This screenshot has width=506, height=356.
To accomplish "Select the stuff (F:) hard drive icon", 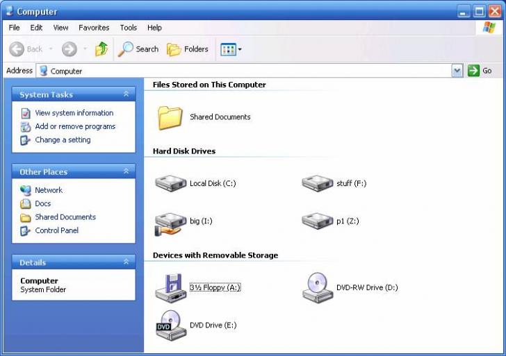I will pos(317,183).
